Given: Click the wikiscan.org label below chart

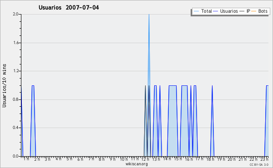Looking at the screenshot, I should [136, 164].
